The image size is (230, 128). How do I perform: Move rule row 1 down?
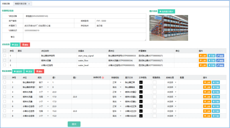(x=216, y=82)
